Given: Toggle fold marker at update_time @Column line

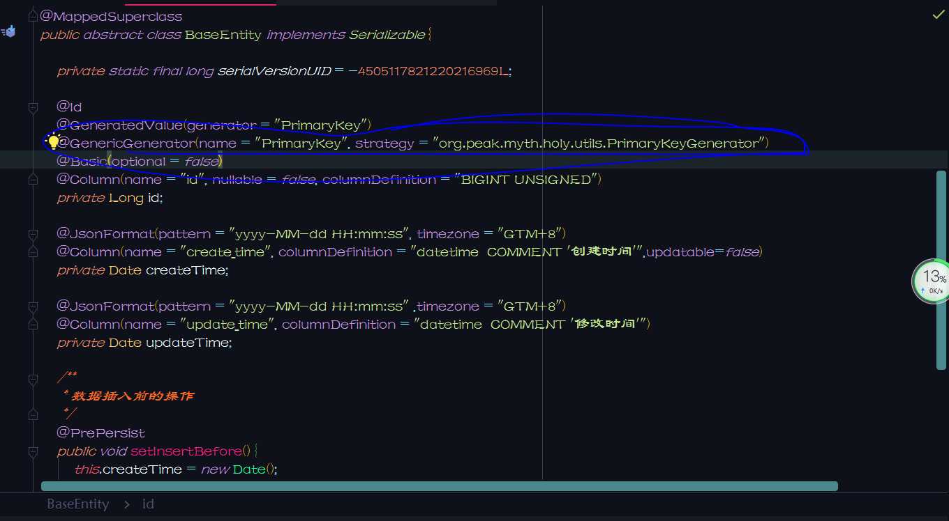Looking at the screenshot, I should [33, 325].
